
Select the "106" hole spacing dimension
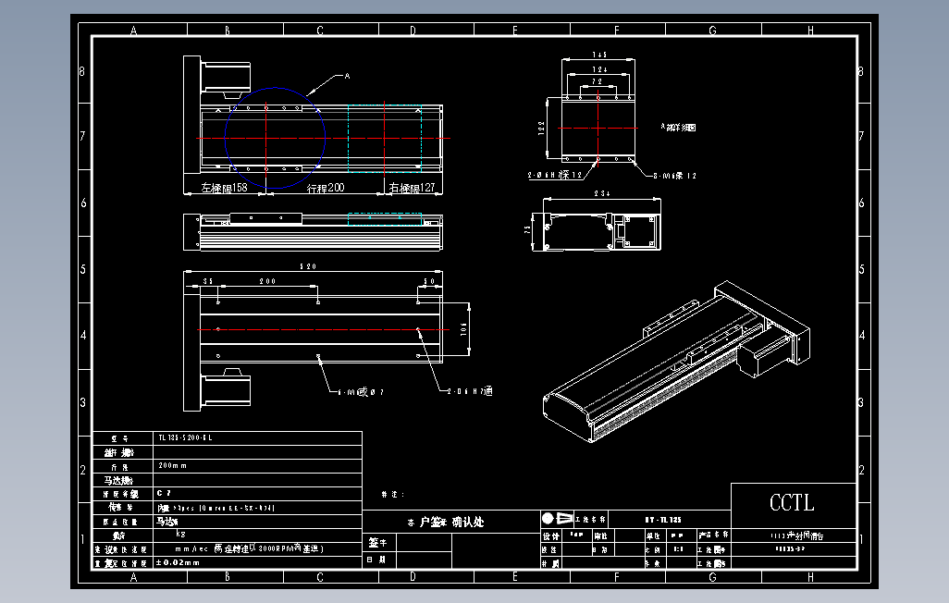(463, 328)
